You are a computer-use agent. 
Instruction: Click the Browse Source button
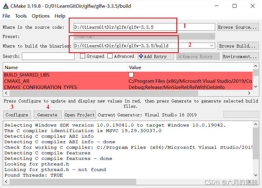click(238, 27)
